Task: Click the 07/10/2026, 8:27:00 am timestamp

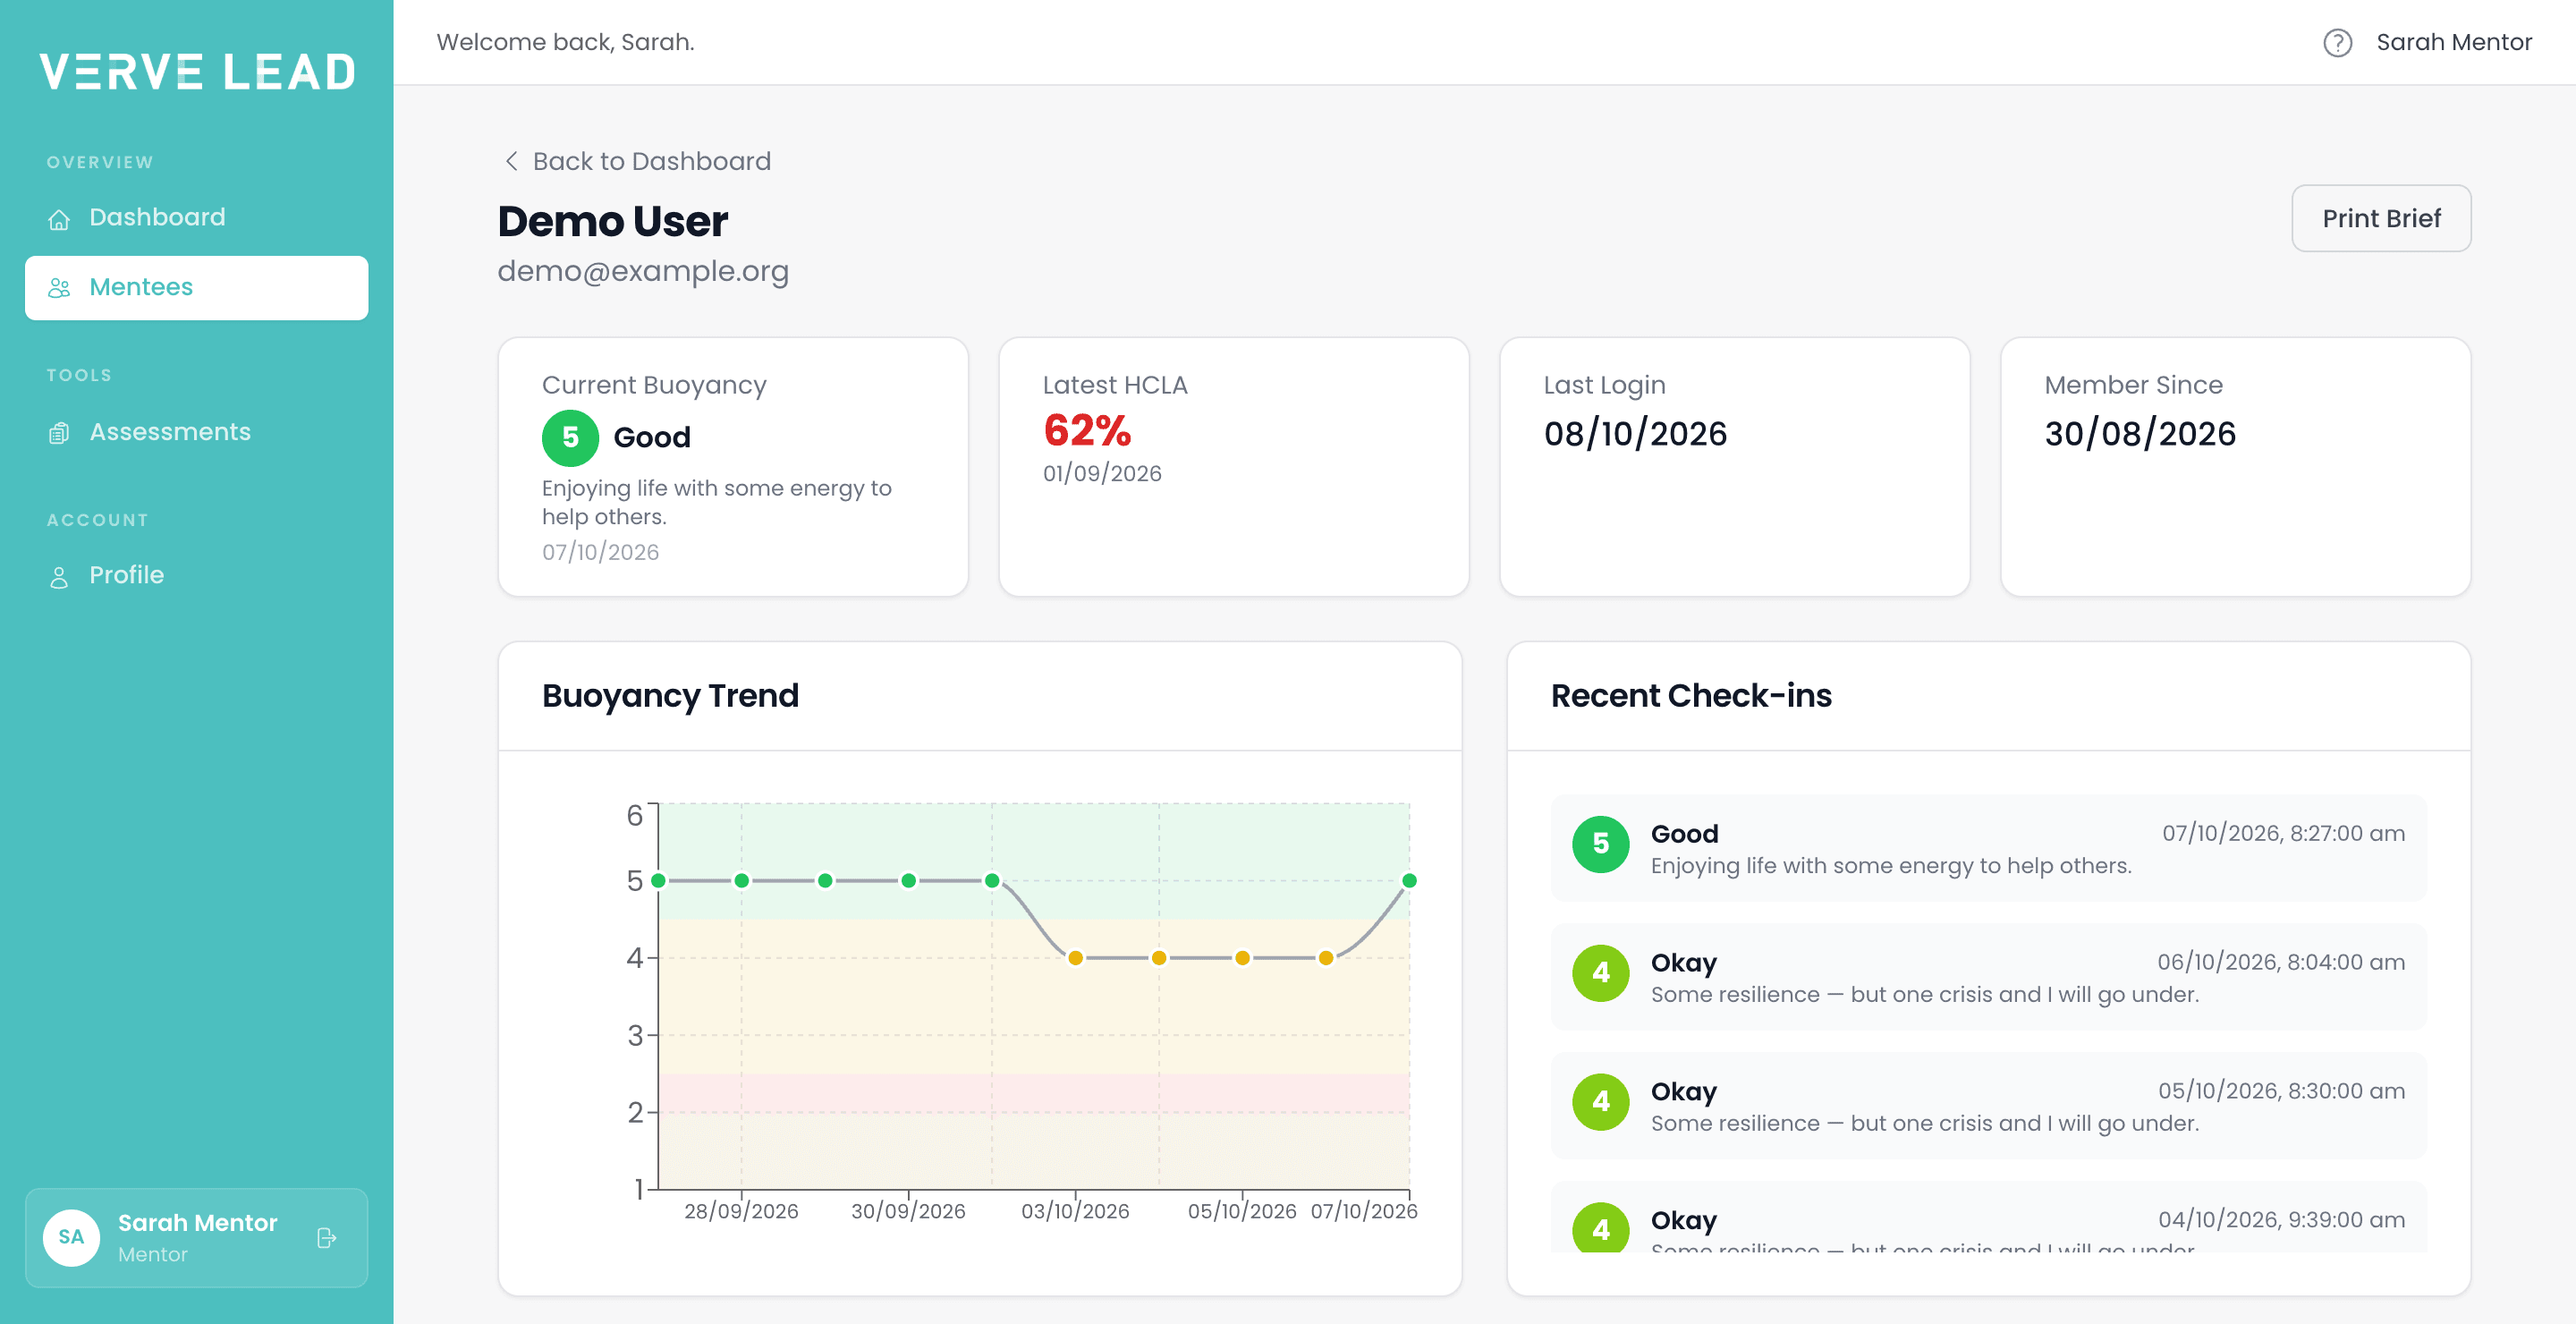Action: 2283,833
